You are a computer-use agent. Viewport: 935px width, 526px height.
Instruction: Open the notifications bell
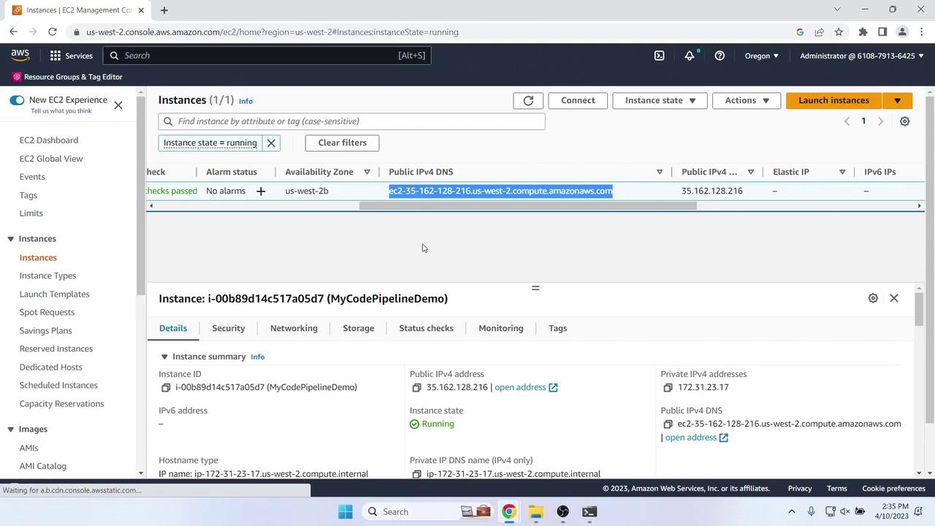(x=690, y=56)
